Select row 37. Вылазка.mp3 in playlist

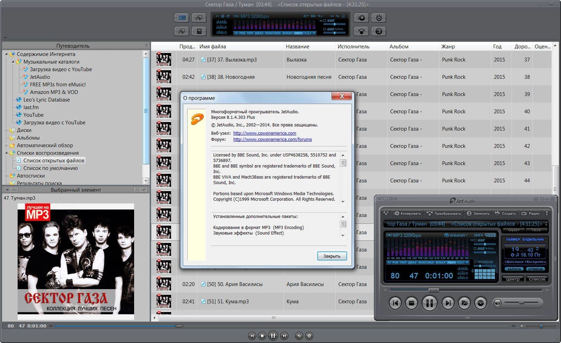click(x=351, y=60)
